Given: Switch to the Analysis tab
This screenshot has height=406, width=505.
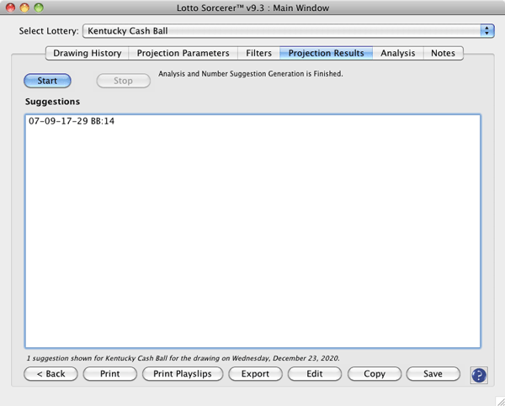Looking at the screenshot, I should [x=397, y=53].
